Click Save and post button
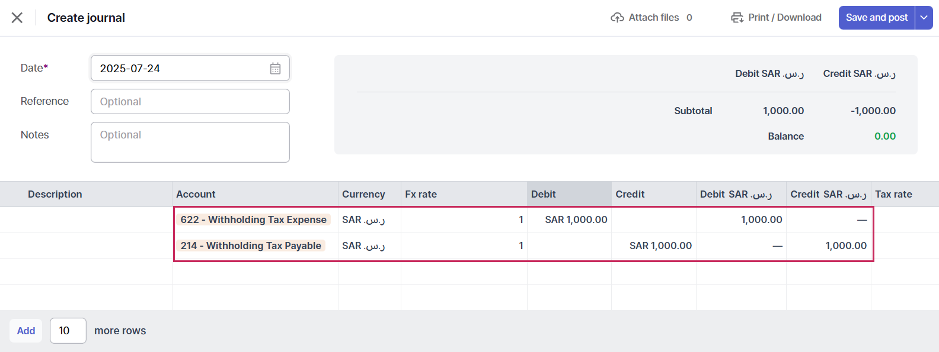Screen dimensions: 939x352 [877, 18]
